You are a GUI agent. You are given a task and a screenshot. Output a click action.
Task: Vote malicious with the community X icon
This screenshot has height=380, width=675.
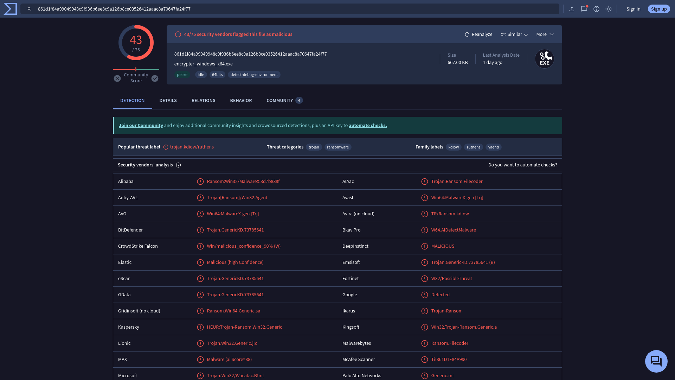click(117, 78)
